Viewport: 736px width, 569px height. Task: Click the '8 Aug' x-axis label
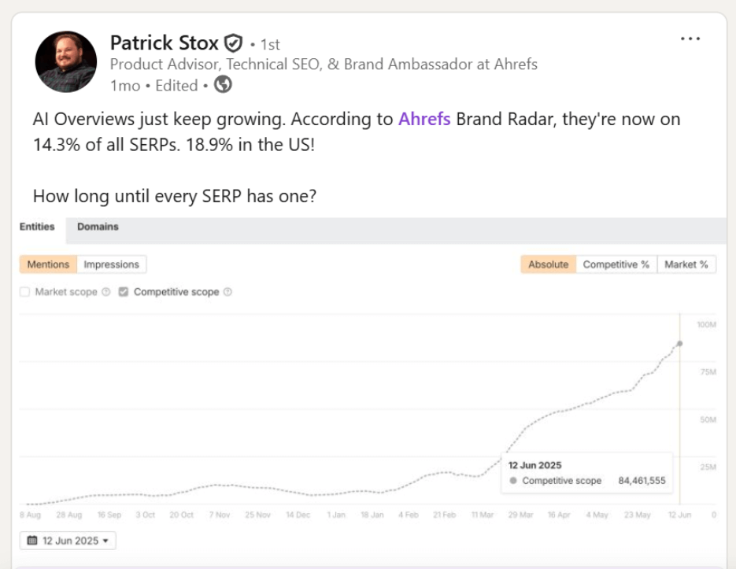coord(30,515)
